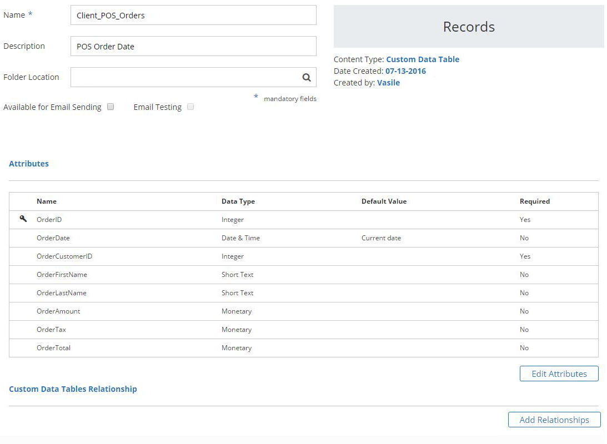Click No required value in OrderTotal row
Viewport: 607px width, 444px height.
point(524,347)
